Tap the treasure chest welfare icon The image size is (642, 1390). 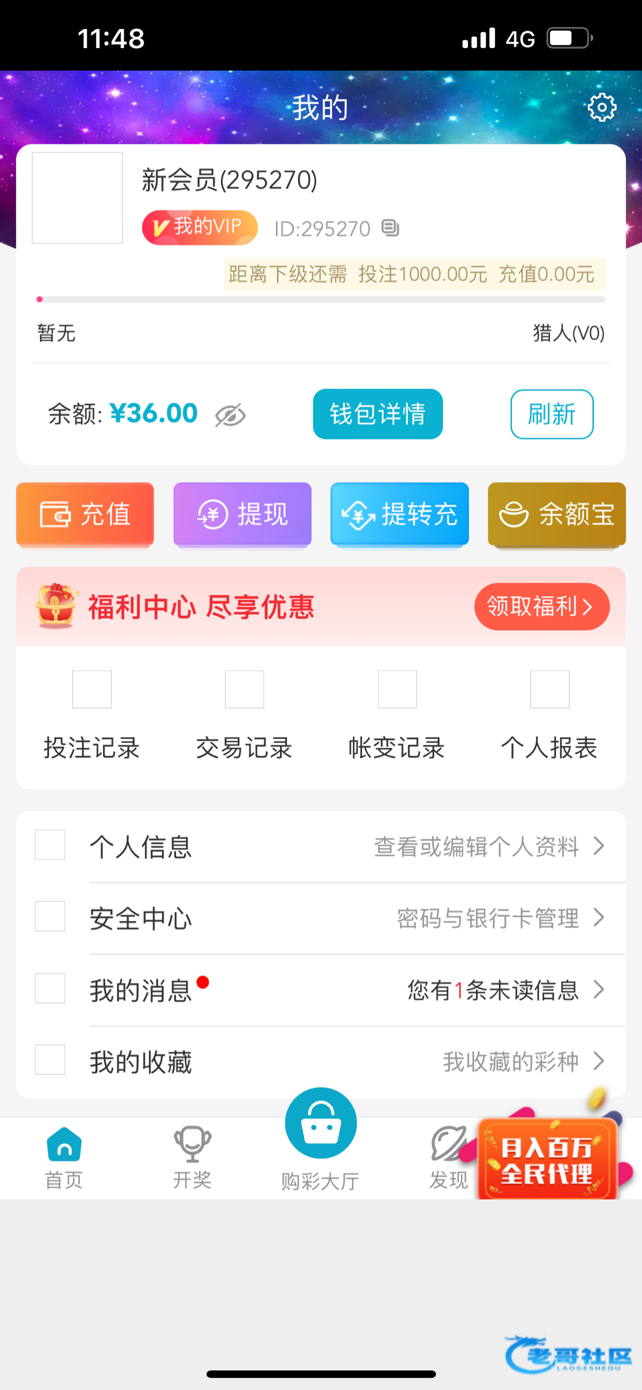(x=56, y=606)
